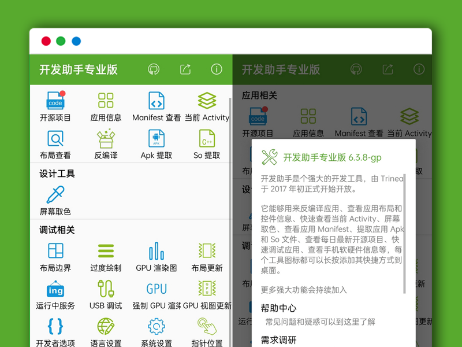Viewport: 462px width, 347px height.
Task: Click the left panel vertical scrollbar
Action: [230, 223]
